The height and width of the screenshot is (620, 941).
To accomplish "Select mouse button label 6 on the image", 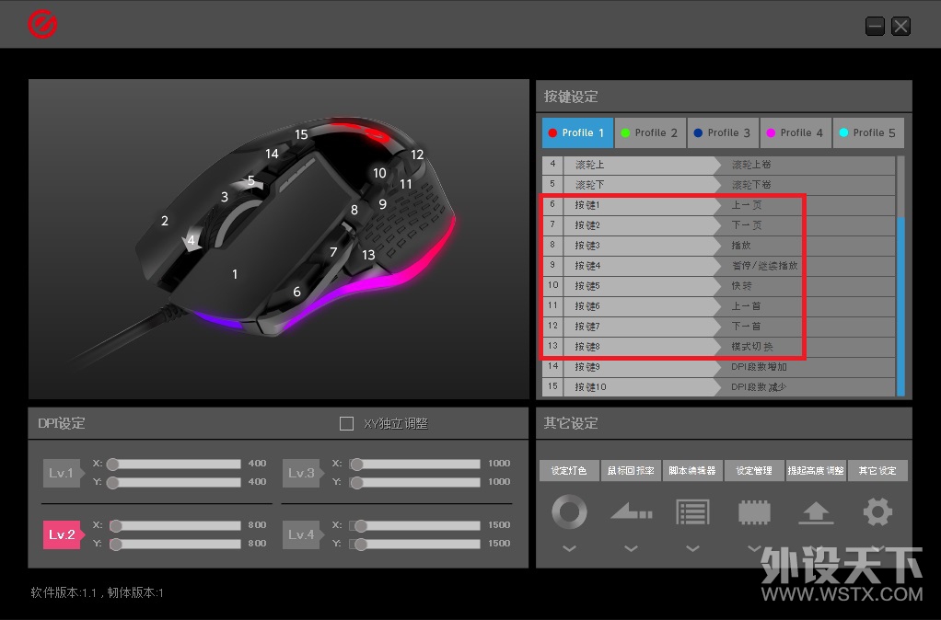I will point(296,292).
